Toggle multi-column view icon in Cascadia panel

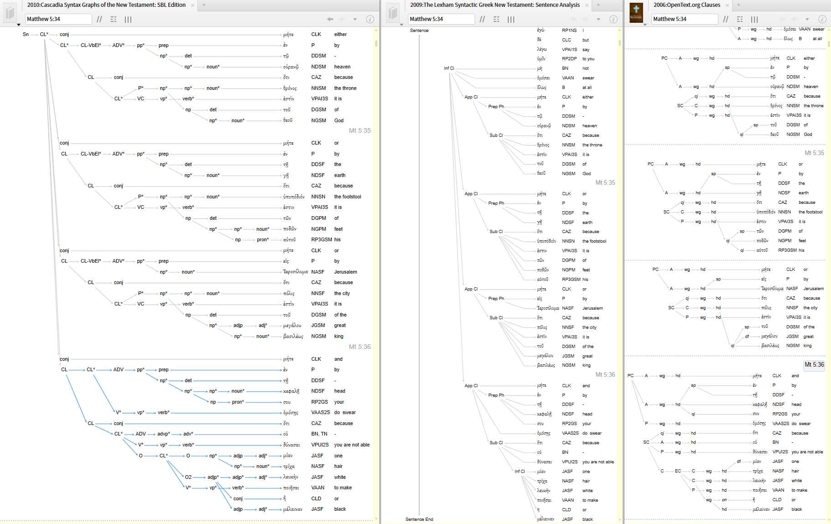pyautogui.click(x=128, y=19)
